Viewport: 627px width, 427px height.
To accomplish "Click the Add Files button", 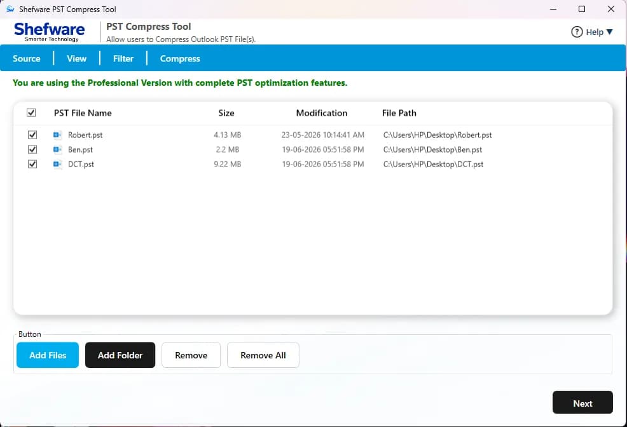I will 48,355.
